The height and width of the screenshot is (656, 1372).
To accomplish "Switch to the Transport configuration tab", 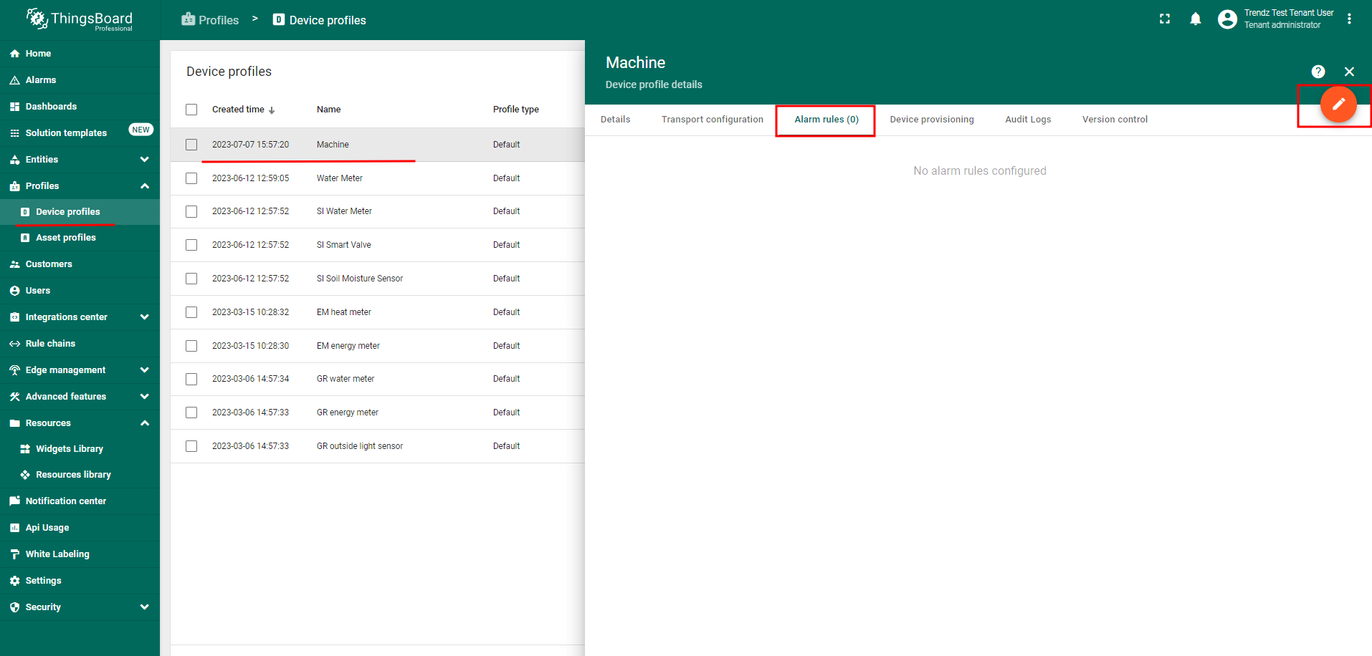I will point(712,120).
